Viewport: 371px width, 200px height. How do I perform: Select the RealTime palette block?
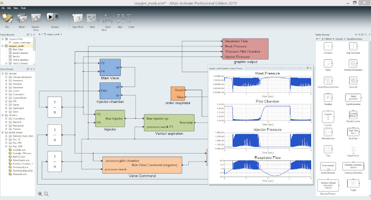click(353, 132)
